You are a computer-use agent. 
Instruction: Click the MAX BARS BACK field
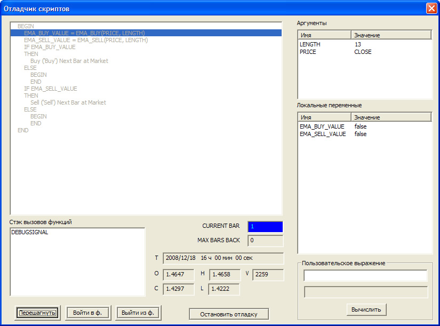coord(265,241)
